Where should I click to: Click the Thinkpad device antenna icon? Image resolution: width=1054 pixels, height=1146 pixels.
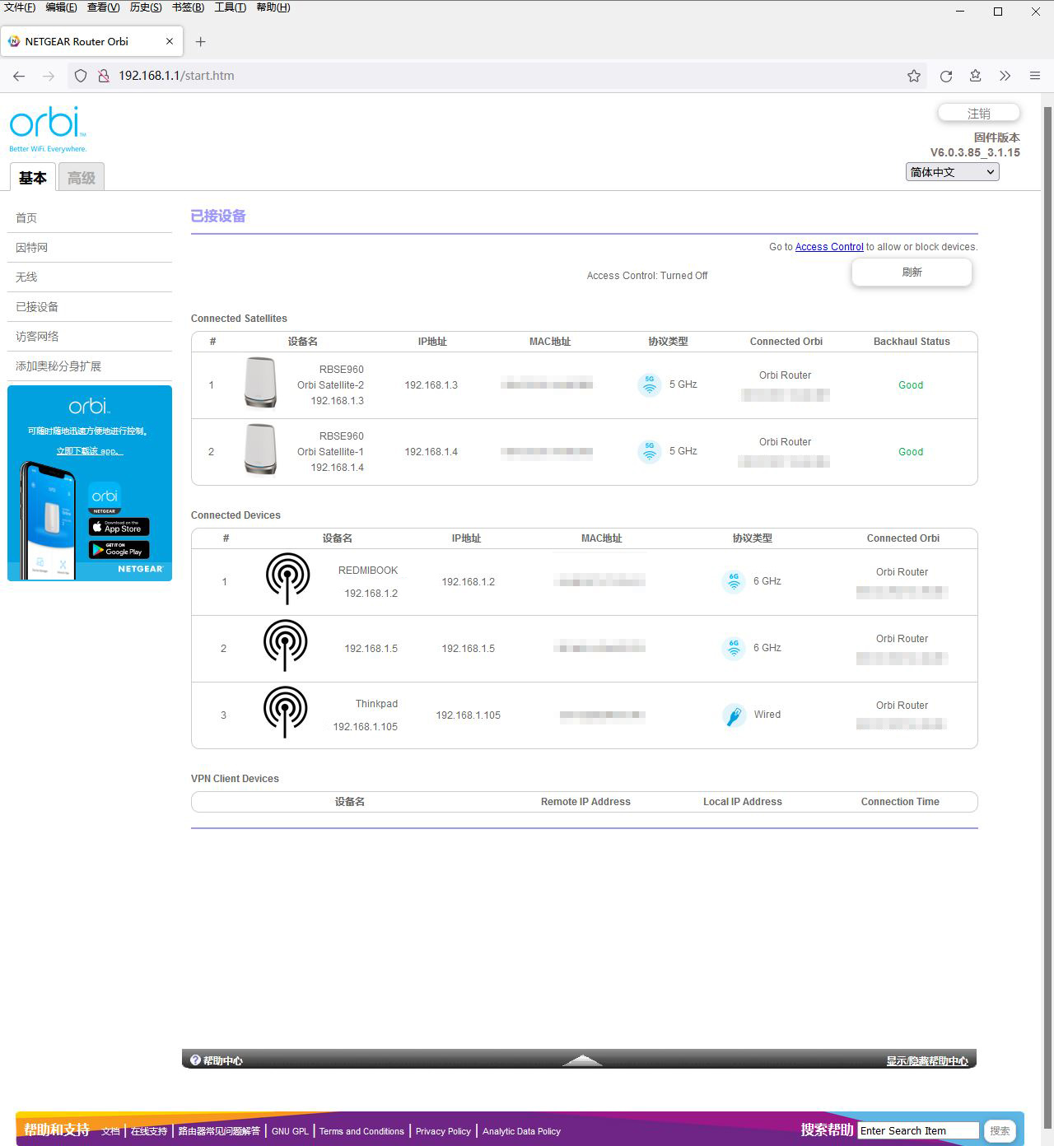[285, 712]
